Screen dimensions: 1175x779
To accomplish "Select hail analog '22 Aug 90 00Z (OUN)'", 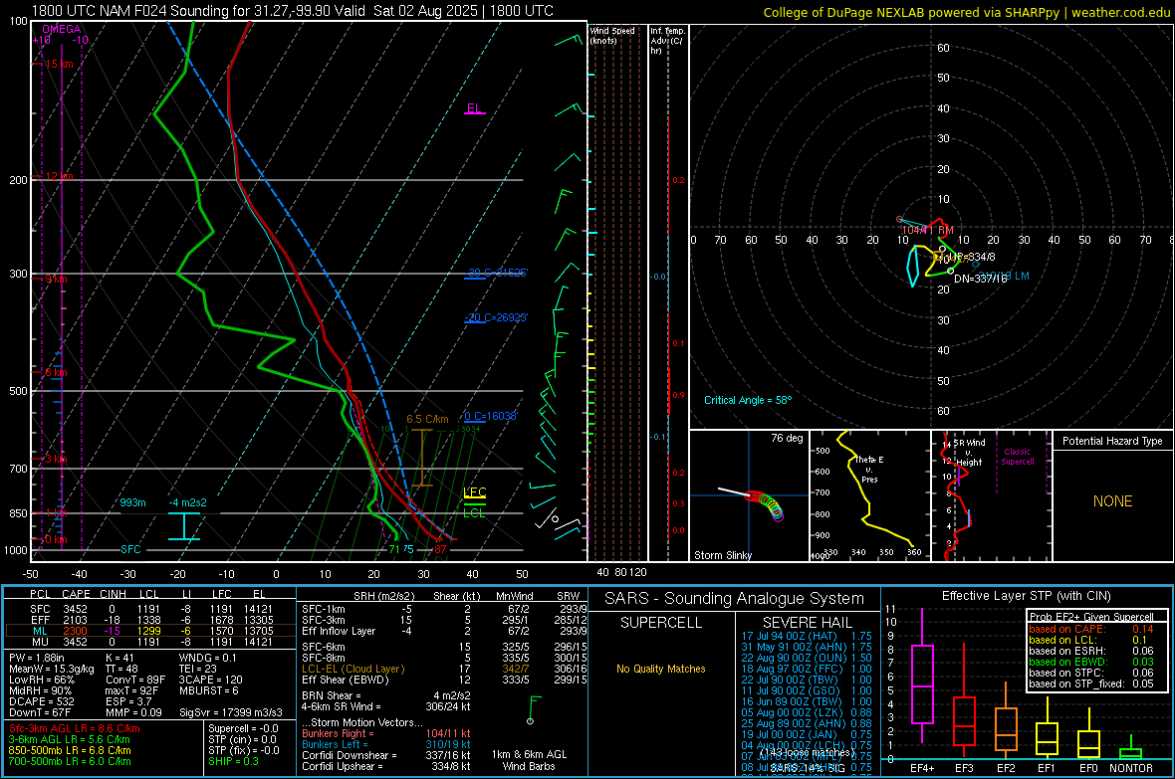I will (x=807, y=658).
